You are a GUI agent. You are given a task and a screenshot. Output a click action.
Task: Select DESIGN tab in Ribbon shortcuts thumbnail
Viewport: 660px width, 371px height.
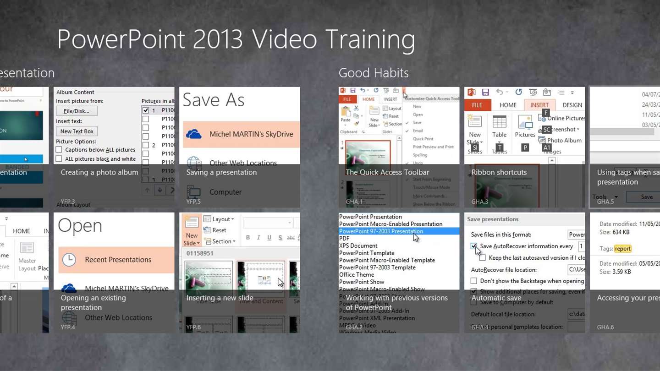[572, 105]
